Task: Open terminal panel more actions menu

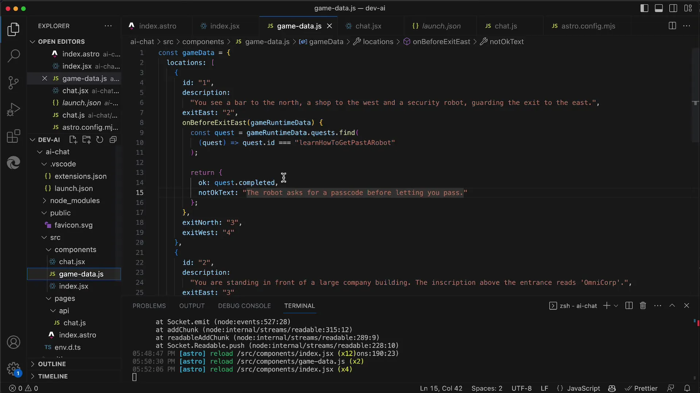Action: pos(658,306)
